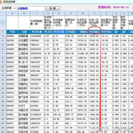Click the 外占比 header cell

49,32
